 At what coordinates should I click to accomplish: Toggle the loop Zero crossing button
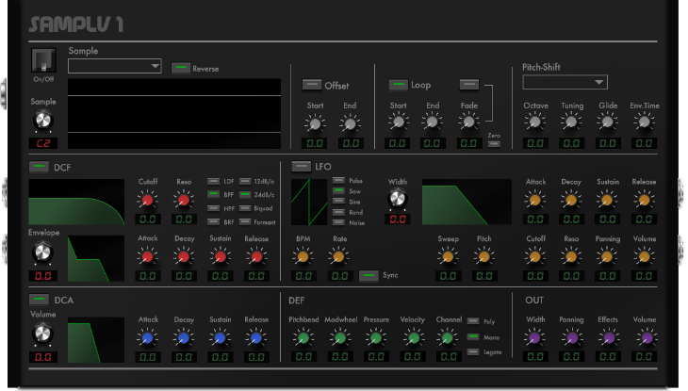[x=494, y=143]
